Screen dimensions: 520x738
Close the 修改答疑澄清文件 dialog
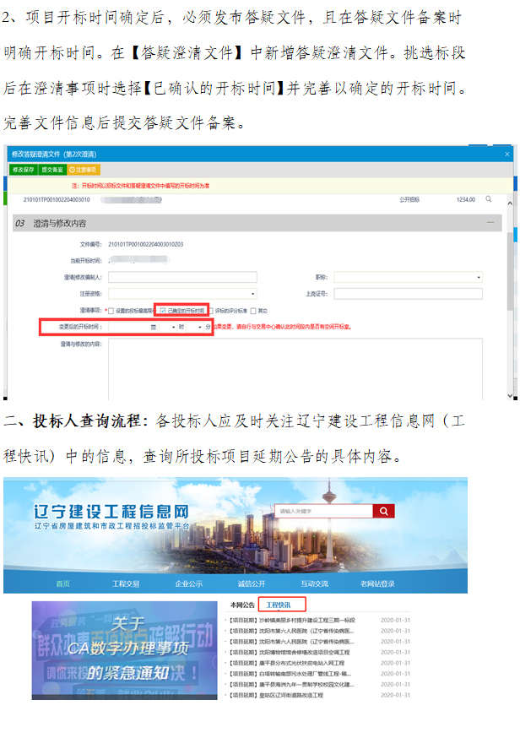pyautogui.click(x=507, y=155)
